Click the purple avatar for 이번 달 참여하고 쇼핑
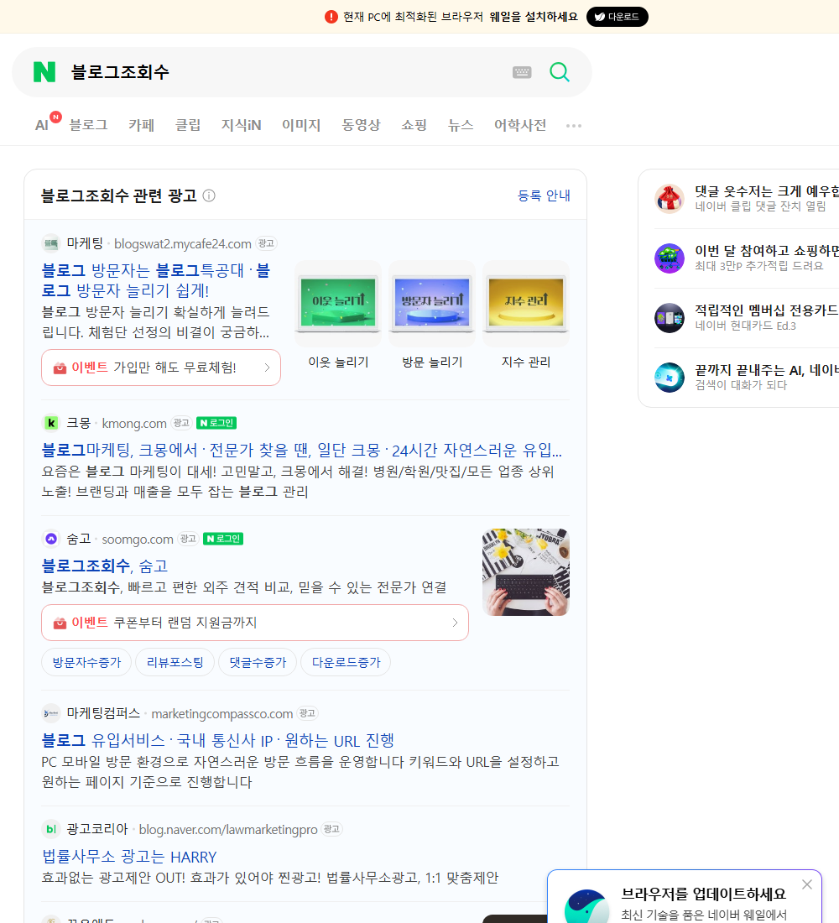Screen dimensions: 839x923 [670, 258]
